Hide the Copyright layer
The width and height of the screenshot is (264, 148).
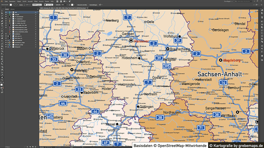coord(6,15)
